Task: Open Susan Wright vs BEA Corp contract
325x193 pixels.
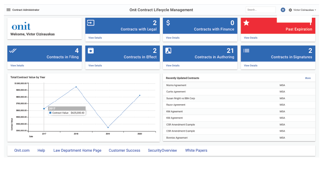Action: [239, 98]
